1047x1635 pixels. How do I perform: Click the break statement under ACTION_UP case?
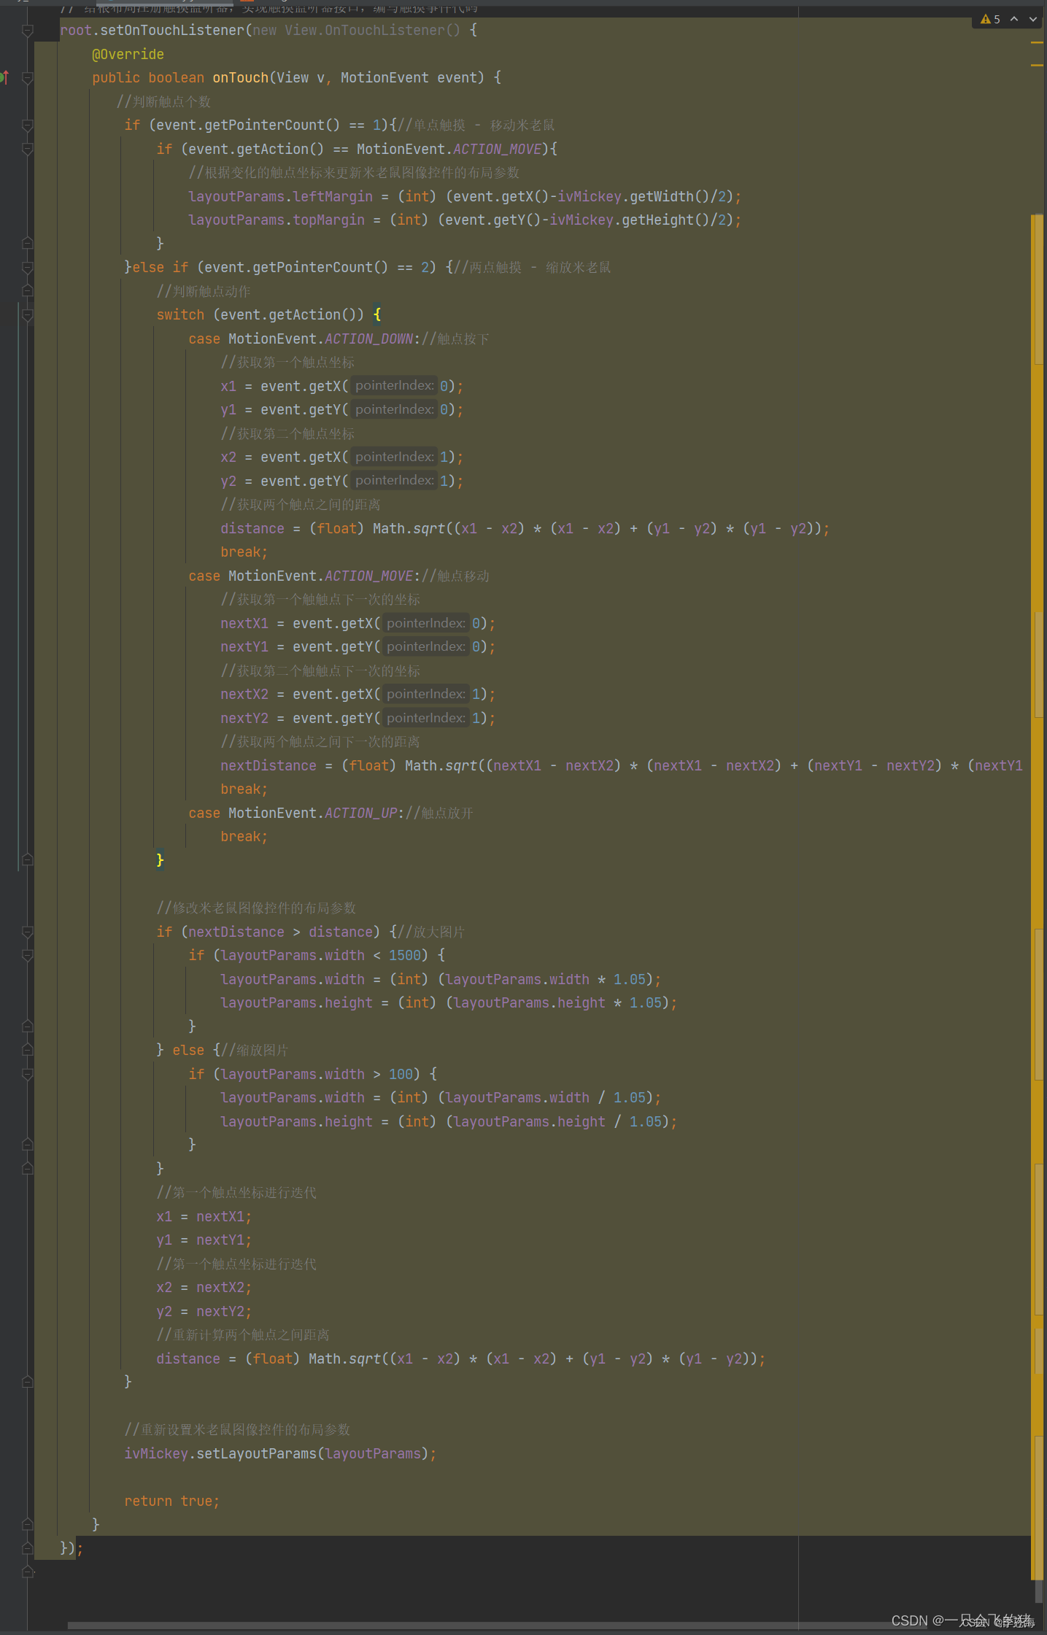244,836
